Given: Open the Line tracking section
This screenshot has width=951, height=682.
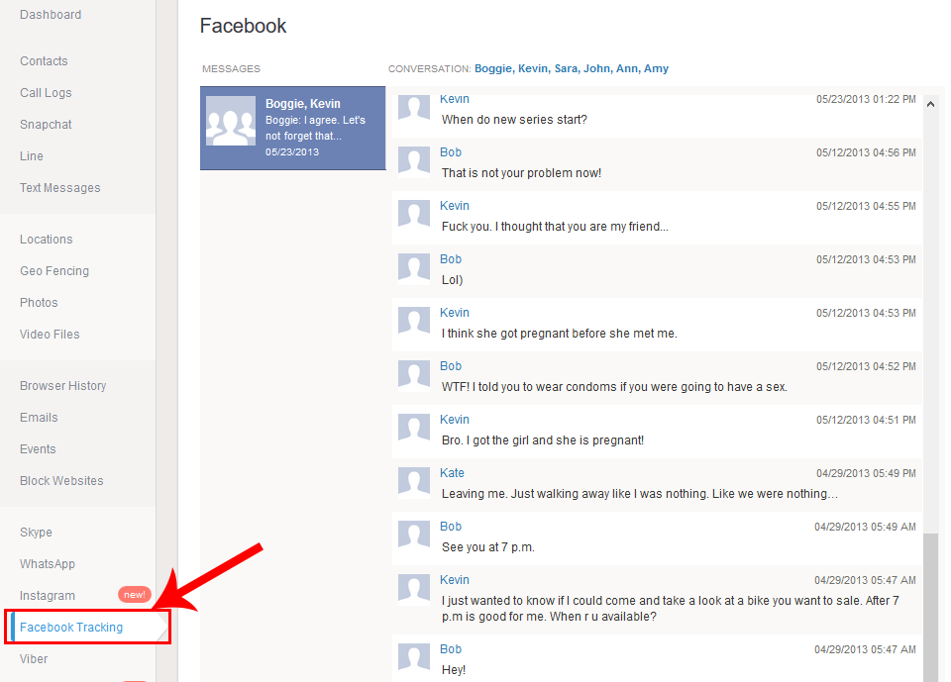Looking at the screenshot, I should click(32, 155).
